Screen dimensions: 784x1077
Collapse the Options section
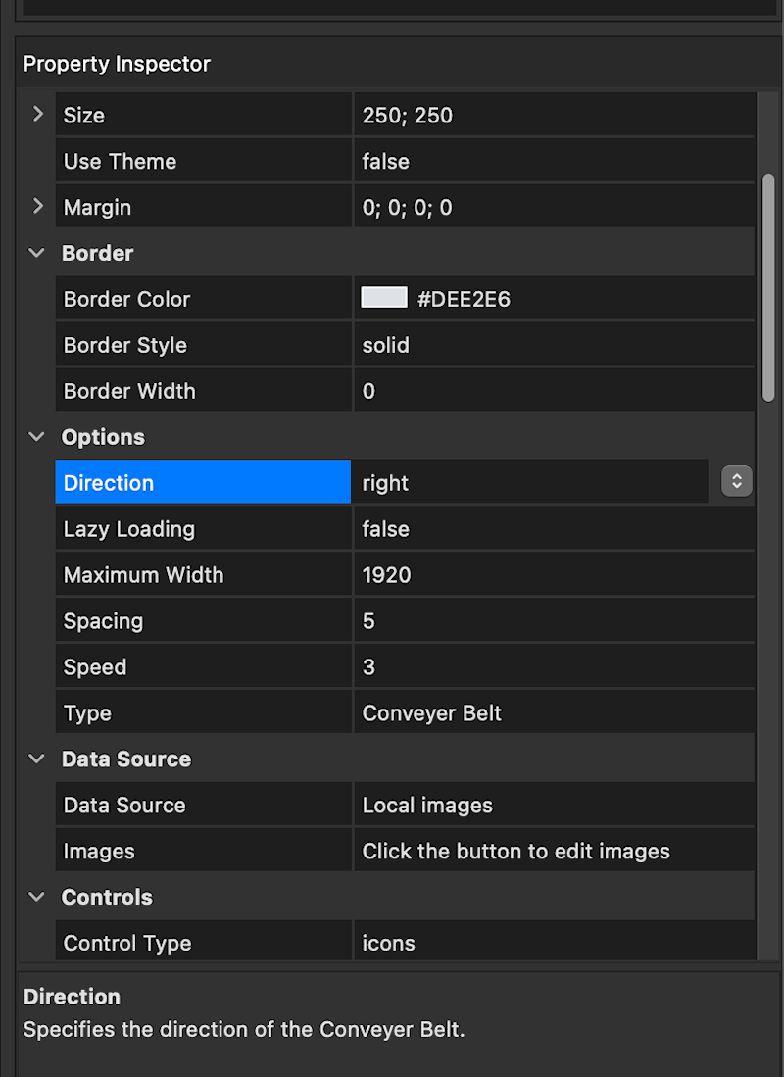[x=37, y=437]
